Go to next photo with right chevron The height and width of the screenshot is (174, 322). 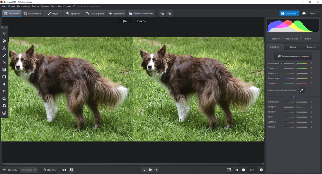tap(156, 170)
